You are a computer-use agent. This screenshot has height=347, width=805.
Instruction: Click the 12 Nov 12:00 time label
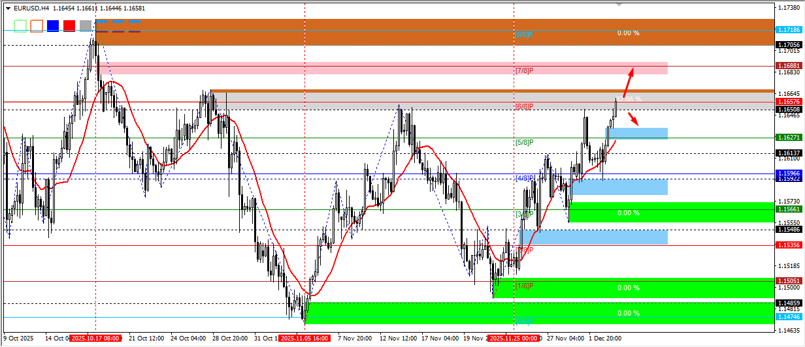(x=398, y=339)
